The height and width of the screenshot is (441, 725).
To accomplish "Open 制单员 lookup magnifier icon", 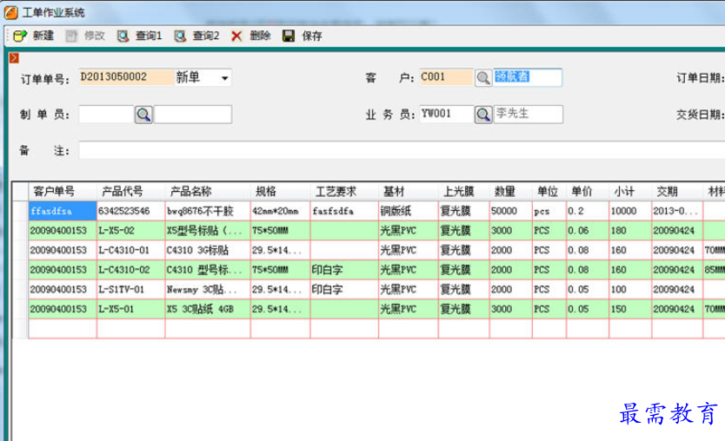I will click(143, 115).
